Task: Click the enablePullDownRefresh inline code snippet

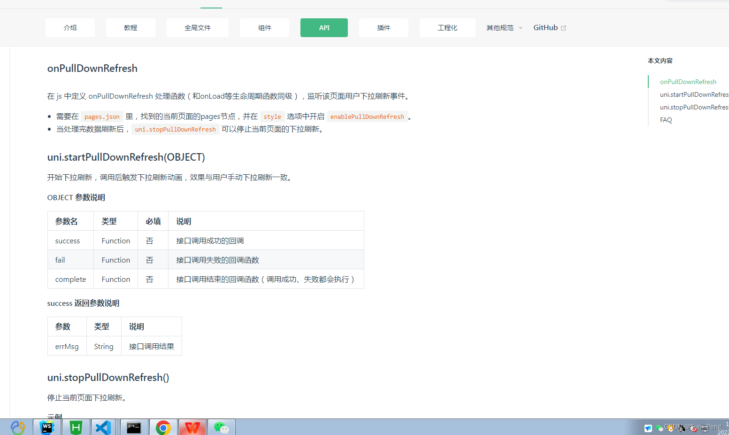Action: [367, 116]
